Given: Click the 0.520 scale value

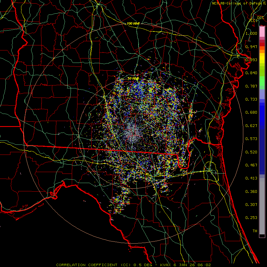Looking at the screenshot, I should click(251, 152).
